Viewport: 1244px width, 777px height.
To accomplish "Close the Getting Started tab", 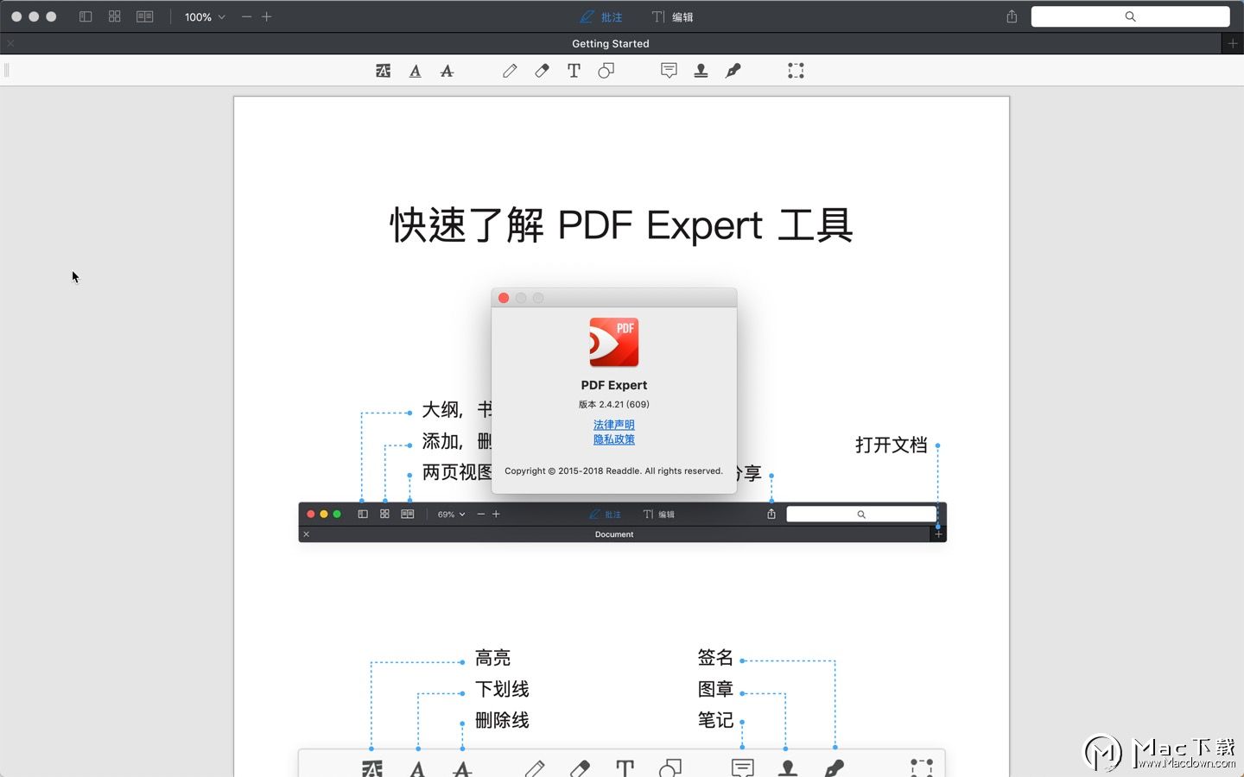I will point(10,43).
